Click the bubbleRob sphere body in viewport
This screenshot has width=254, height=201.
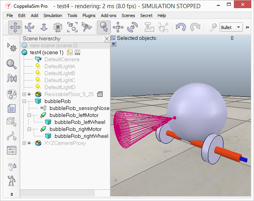pyautogui.click(x=197, y=112)
